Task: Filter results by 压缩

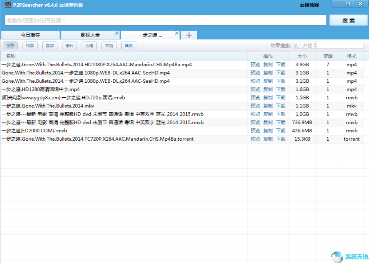Action: pyautogui.click(x=89, y=45)
